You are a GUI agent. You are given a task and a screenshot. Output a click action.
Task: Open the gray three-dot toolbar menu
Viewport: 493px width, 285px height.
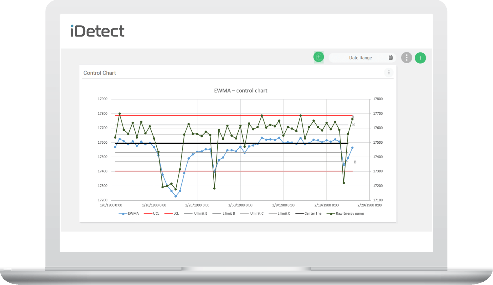406,58
